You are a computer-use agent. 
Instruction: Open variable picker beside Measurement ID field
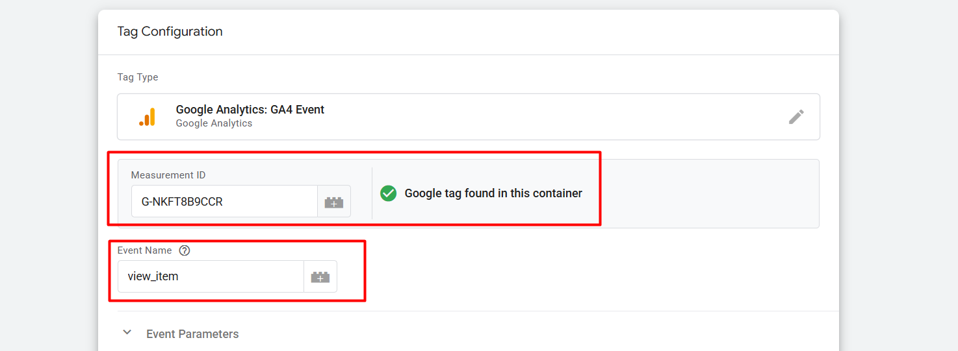point(334,202)
